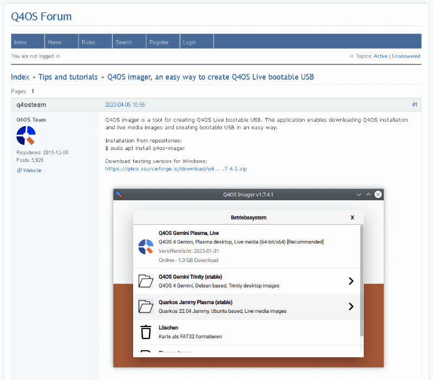Open the Q4OS imager topic title link
This screenshot has width=433, height=380.
[211, 77]
